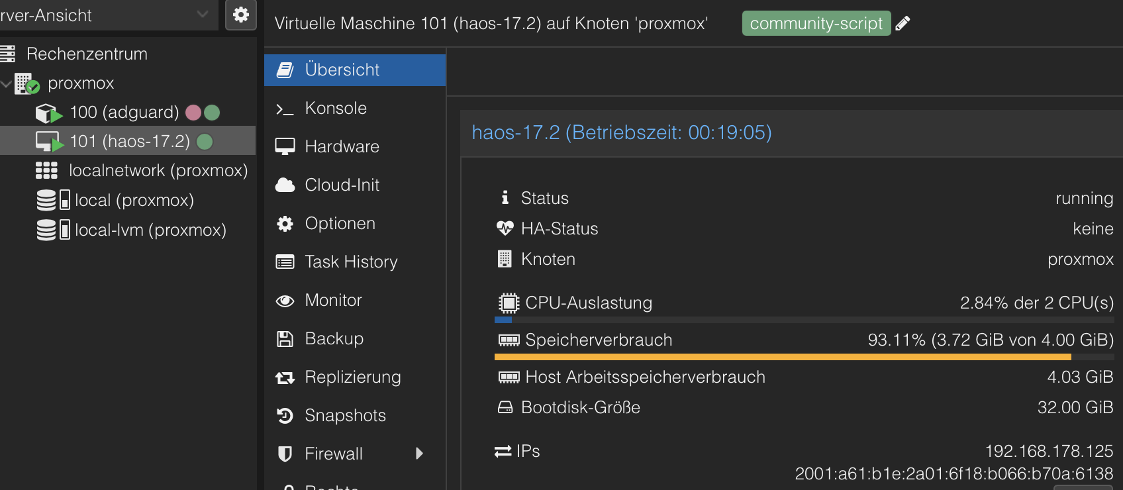This screenshot has height=490, width=1123.
Task: Open the Cloud-Init tab
Action: pyautogui.click(x=355, y=185)
